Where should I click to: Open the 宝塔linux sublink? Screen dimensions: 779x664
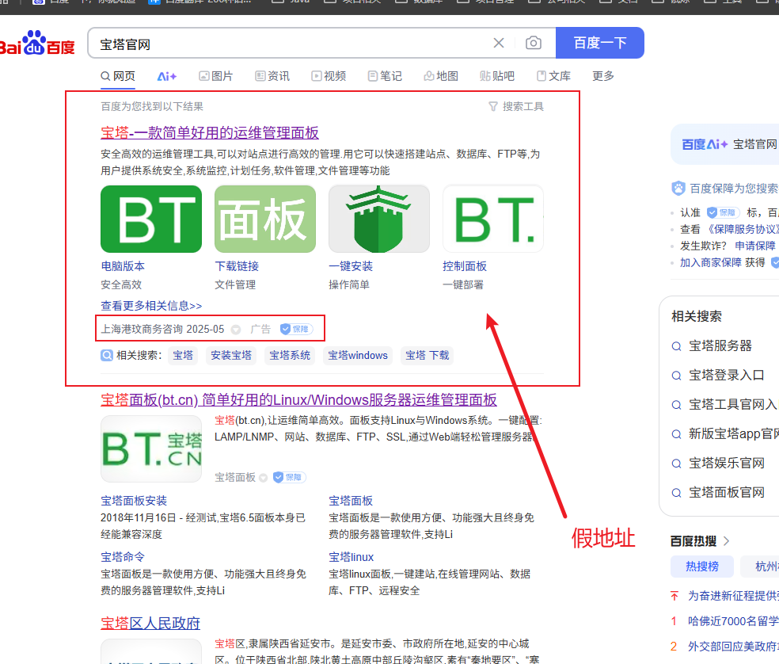(351, 557)
